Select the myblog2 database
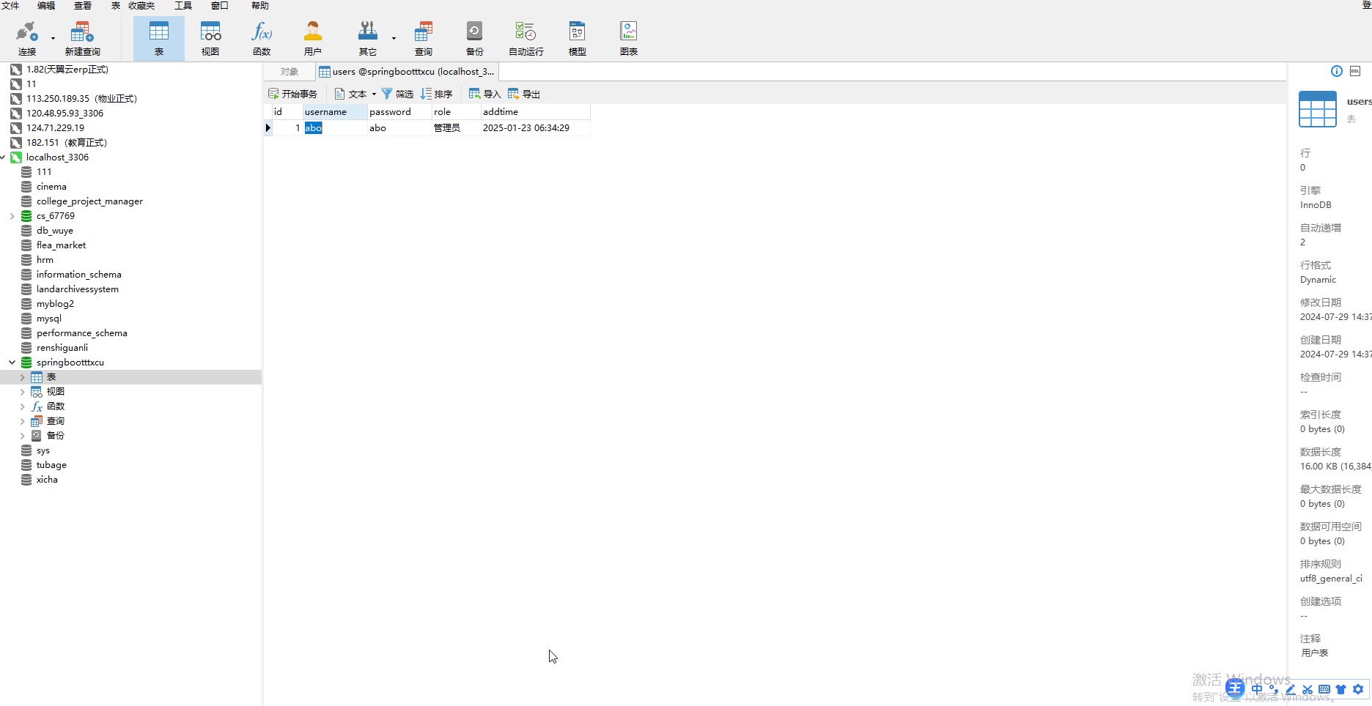 tap(55, 304)
